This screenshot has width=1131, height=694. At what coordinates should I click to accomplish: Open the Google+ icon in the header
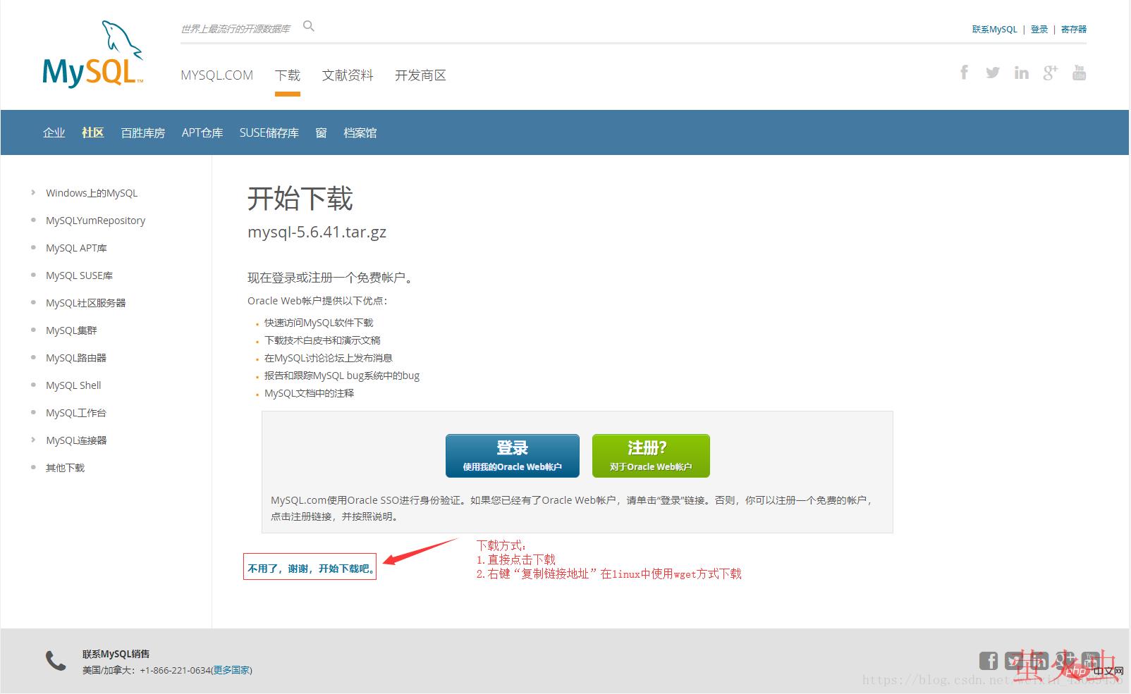pos(1051,73)
